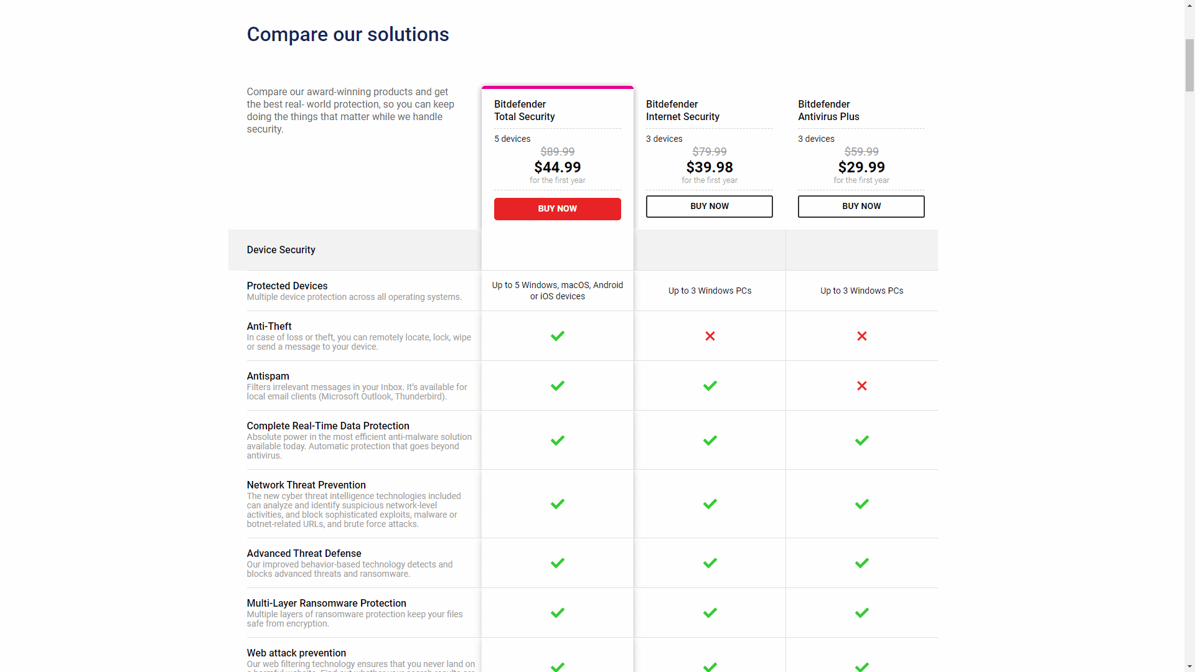Image resolution: width=1195 pixels, height=672 pixels.
Task: Click Antispam red X under Antivirus Plus
Action: click(x=861, y=386)
